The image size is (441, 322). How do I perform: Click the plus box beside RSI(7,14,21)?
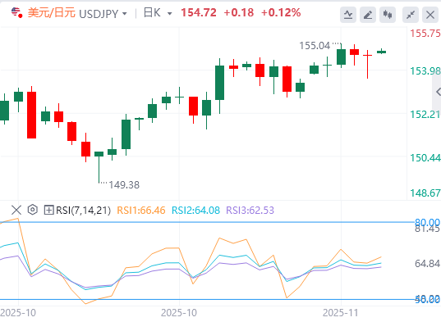[48, 210]
